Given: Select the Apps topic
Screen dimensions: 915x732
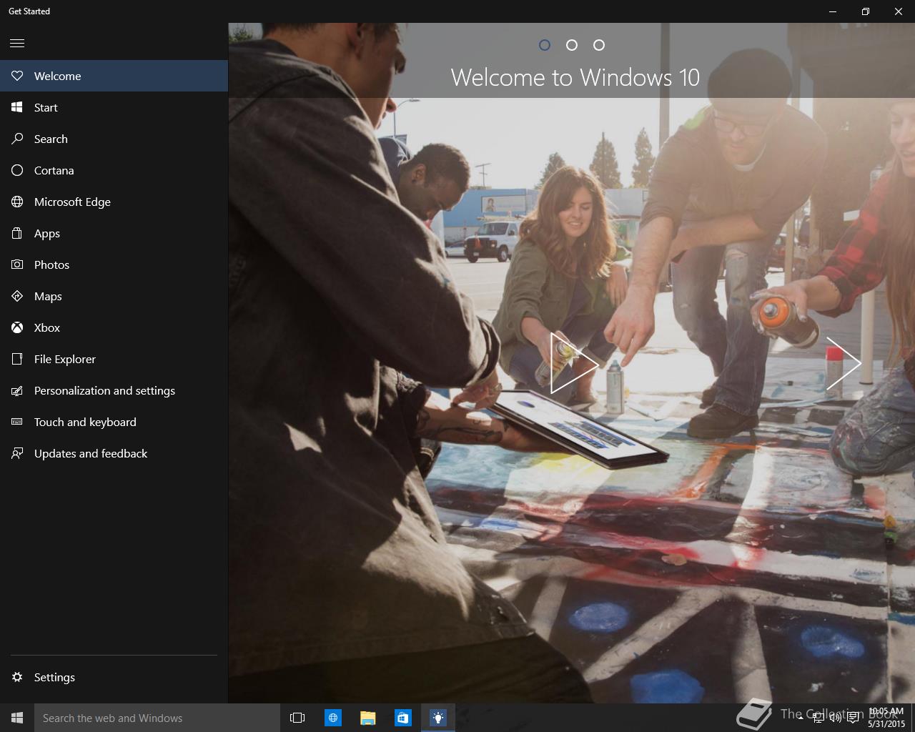Looking at the screenshot, I should (114, 233).
